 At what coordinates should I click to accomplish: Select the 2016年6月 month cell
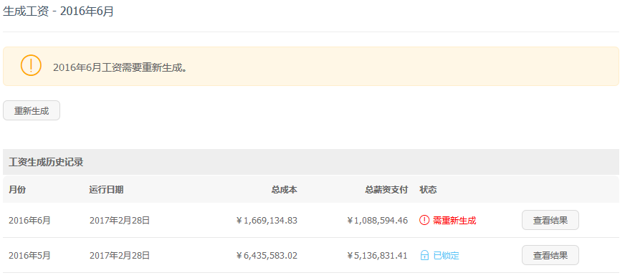pyautogui.click(x=29, y=220)
